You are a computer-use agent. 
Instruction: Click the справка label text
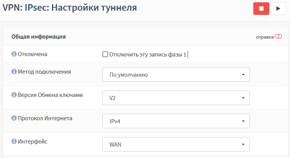pos(265,37)
